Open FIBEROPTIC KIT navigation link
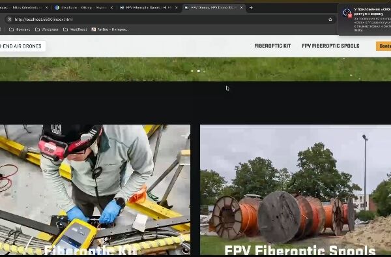This screenshot has height=257, width=391. click(272, 46)
